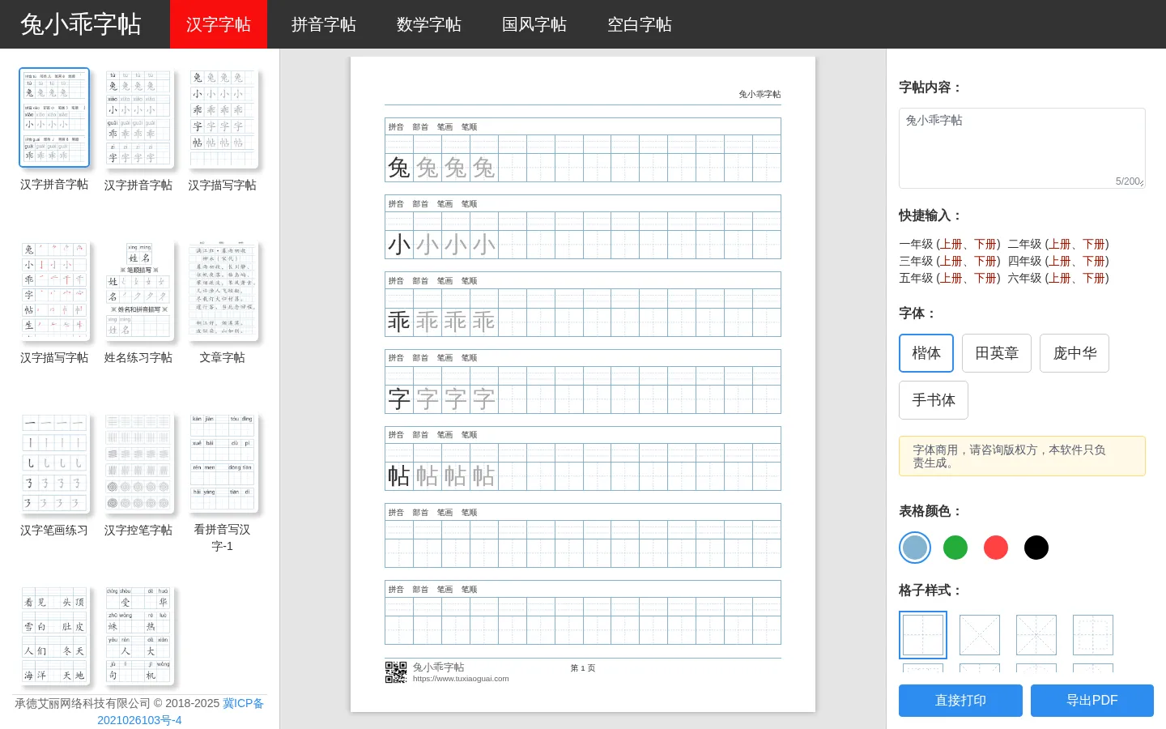1166x729 pixels.
Task: Choose the 田英章 font
Action: tap(997, 353)
